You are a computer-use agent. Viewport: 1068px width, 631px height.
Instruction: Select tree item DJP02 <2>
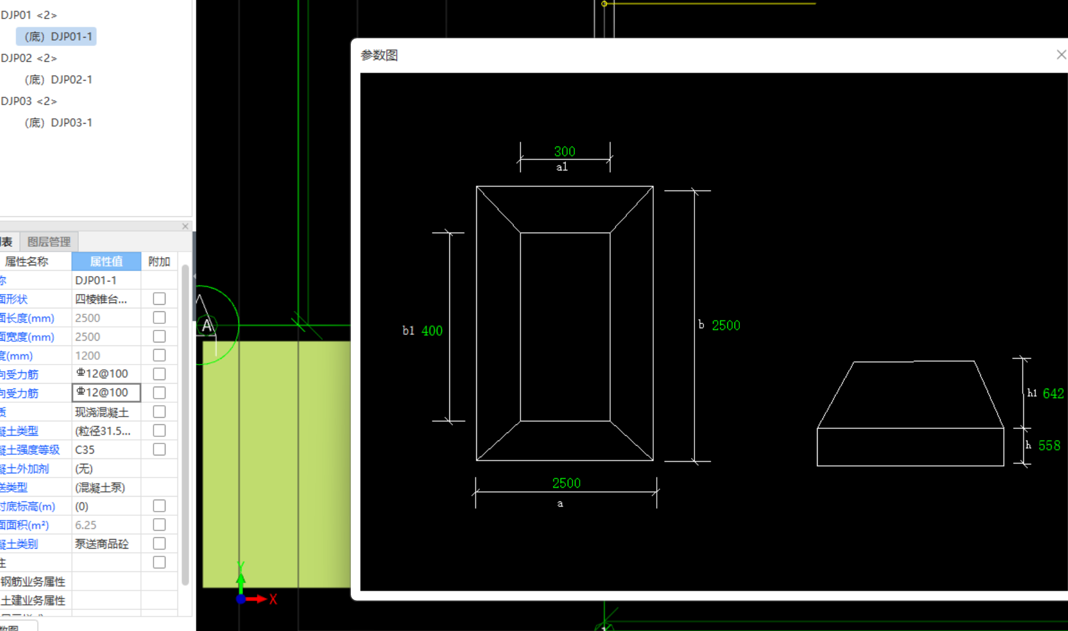coord(29,58)
